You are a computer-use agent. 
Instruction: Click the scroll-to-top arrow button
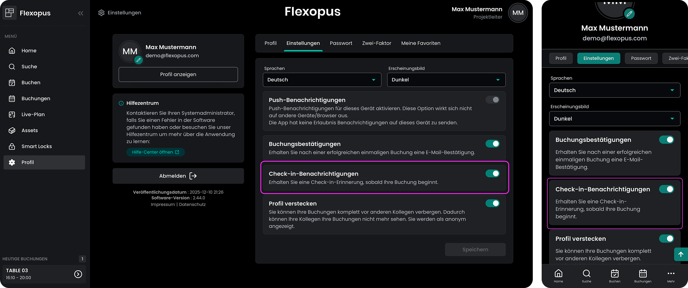[681, 254]
